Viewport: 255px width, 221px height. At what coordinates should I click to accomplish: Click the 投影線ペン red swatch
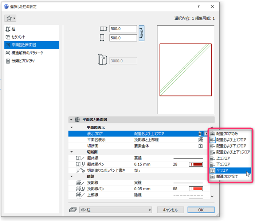click(196, 189)
